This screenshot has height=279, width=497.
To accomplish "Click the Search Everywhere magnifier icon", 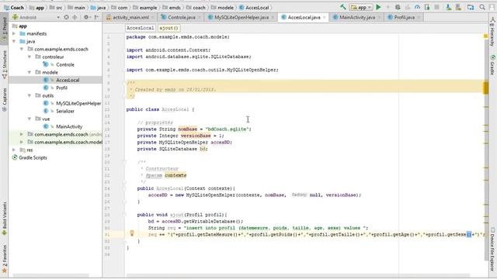I will click(482, 7).
